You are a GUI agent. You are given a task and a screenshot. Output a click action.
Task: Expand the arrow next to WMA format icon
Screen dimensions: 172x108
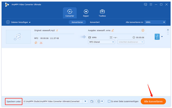162,37
